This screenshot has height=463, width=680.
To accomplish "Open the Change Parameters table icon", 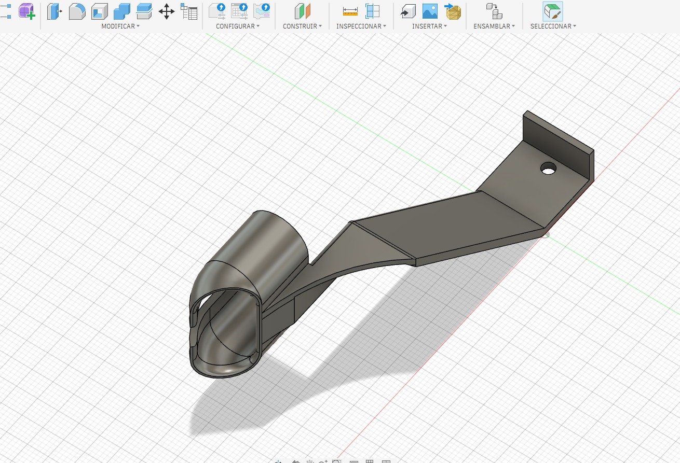I will click(188, 11).
